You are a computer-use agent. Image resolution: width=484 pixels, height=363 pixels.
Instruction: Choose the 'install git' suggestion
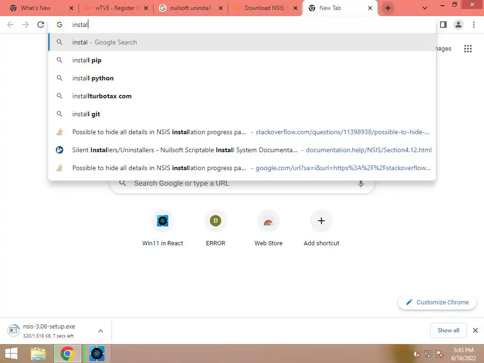click(242, 114)
